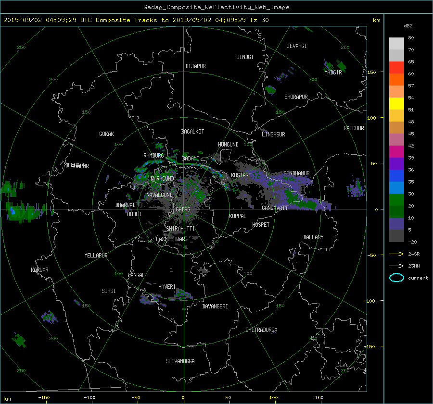
Task: Click the LAXMESHWAR city label
Action: pos(170,239)
